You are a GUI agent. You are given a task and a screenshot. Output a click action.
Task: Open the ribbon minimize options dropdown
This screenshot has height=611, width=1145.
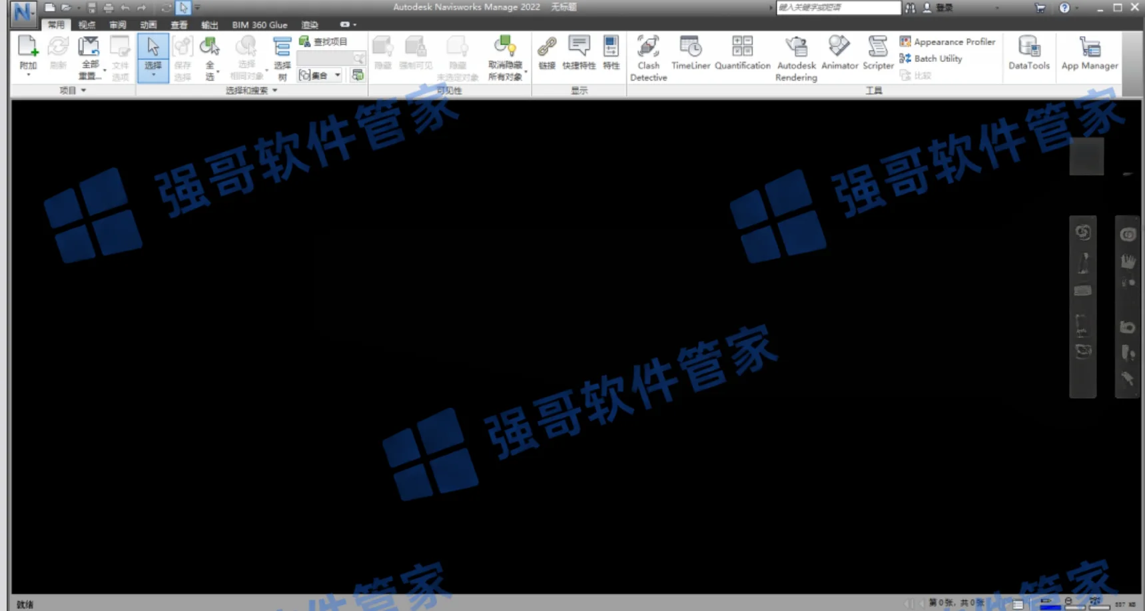coord(348,25)
